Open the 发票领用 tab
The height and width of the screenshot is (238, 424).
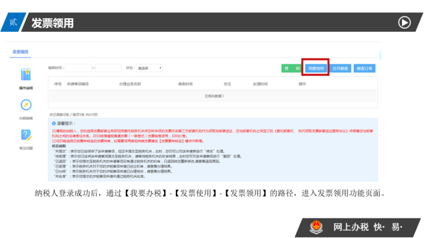coord(20,51)
